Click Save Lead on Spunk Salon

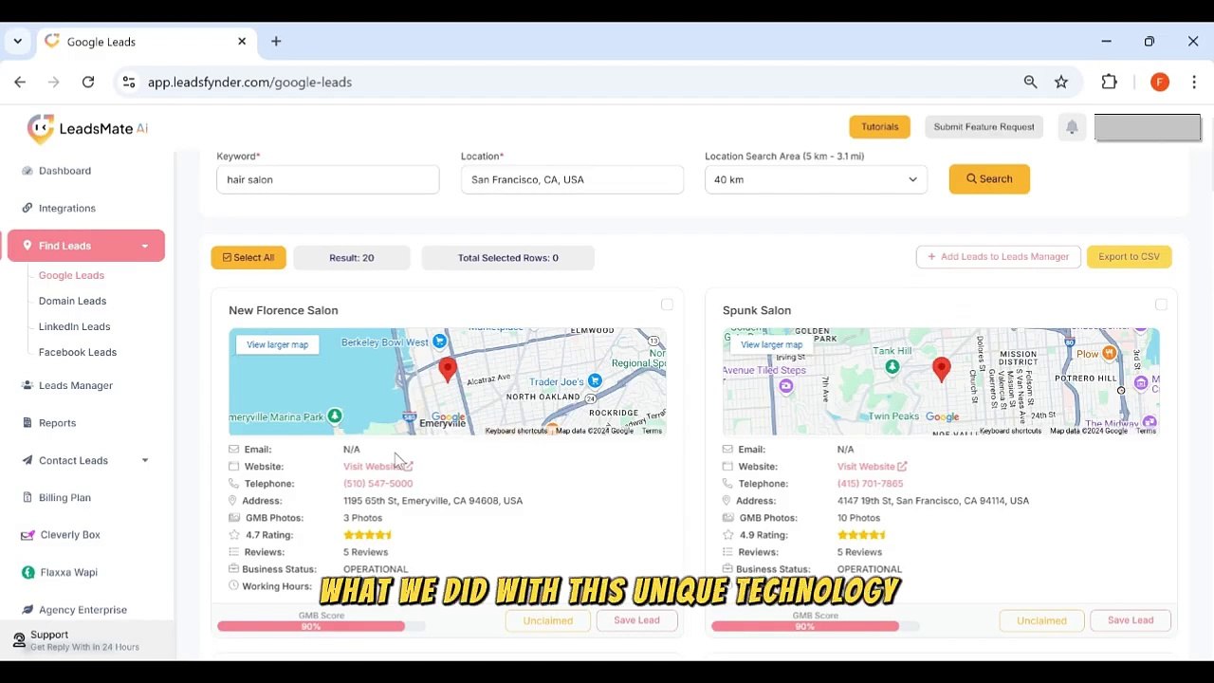point(1131,620)
